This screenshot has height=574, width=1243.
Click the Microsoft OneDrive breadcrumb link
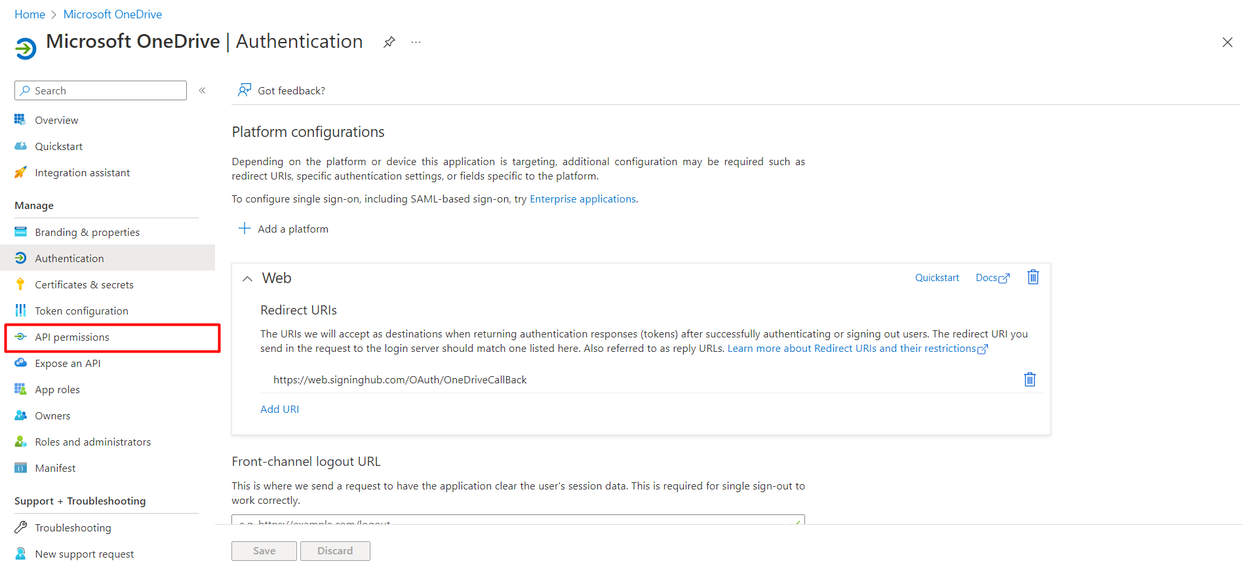(x=113, y=14)
